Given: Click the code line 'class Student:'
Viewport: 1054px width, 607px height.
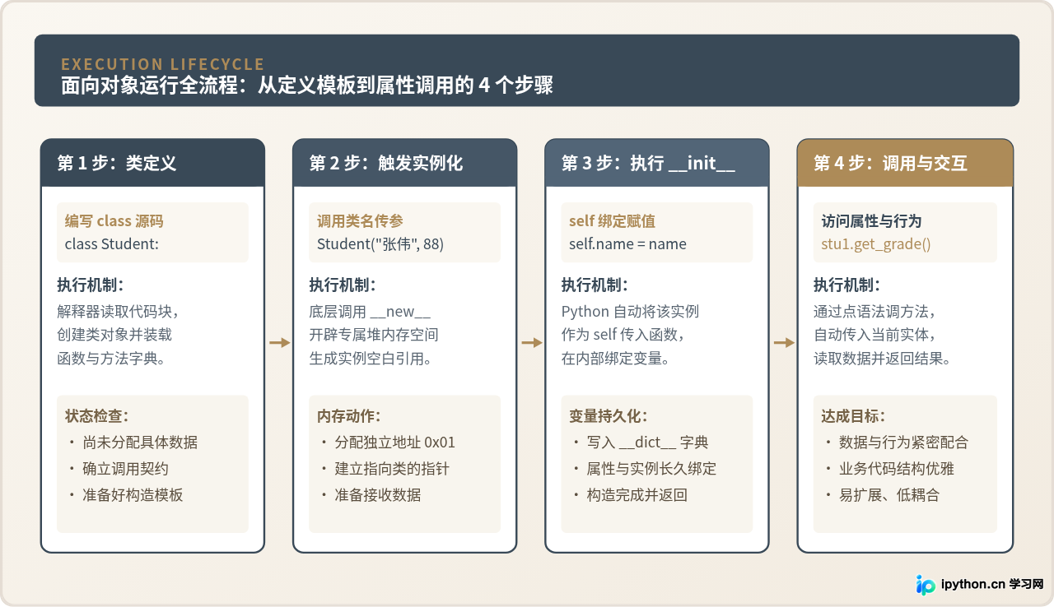Looking at the screenshot, I should tap(112, 244).
